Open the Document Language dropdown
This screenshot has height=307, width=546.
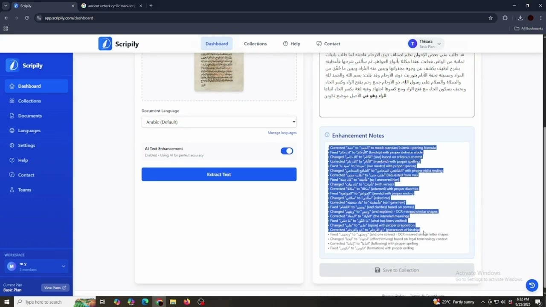click(x=219, y=122)
